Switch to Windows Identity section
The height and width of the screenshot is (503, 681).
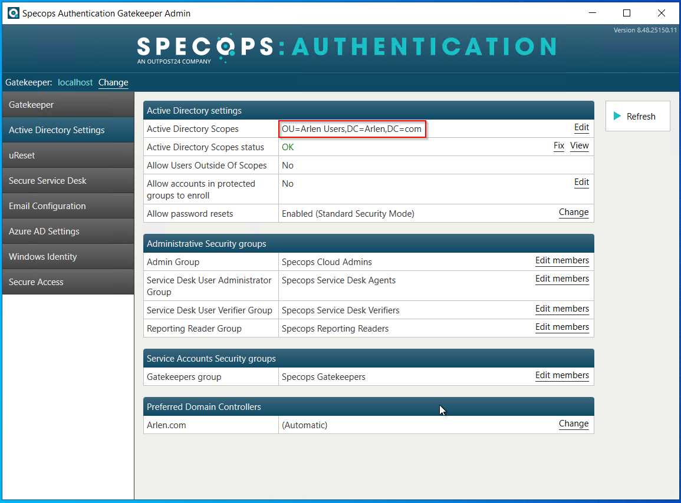tap(68, 256)
